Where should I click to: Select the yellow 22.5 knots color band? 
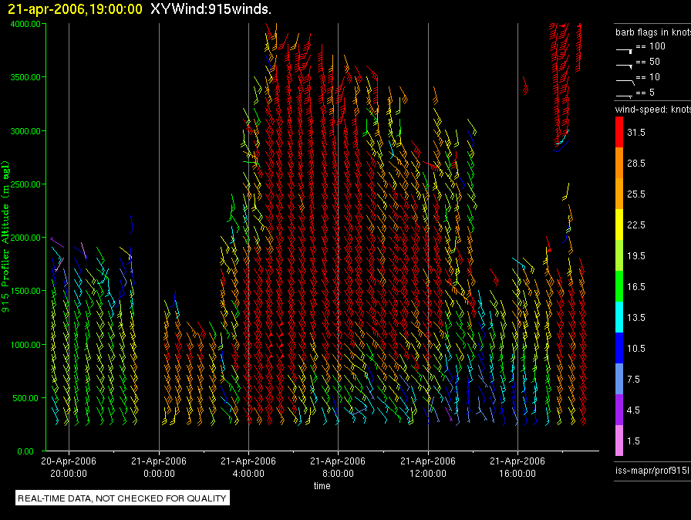(x=619, y=225)
